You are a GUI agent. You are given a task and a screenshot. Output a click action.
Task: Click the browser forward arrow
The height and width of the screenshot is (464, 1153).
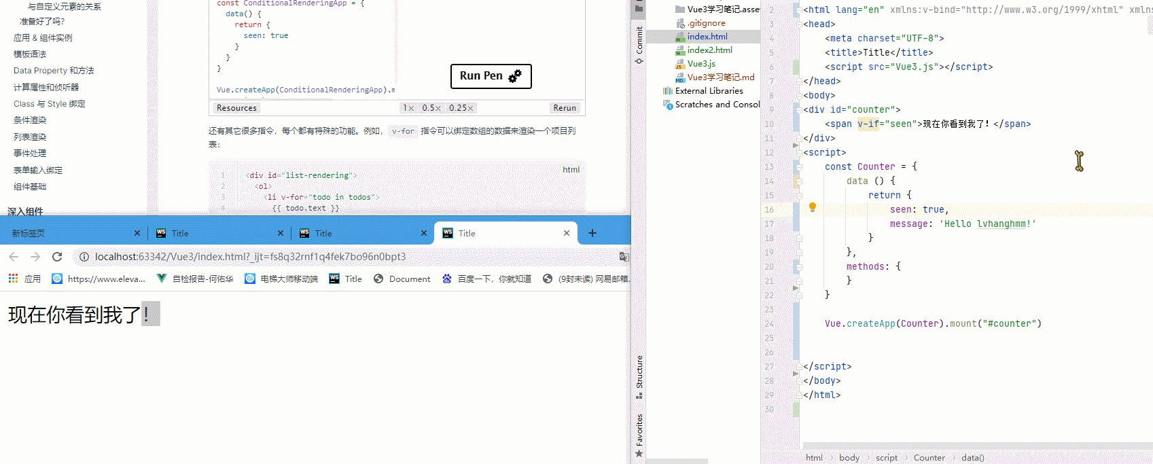[35, 257]
